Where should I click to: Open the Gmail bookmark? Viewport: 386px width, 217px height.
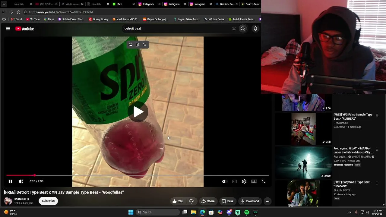coord(16,19)
